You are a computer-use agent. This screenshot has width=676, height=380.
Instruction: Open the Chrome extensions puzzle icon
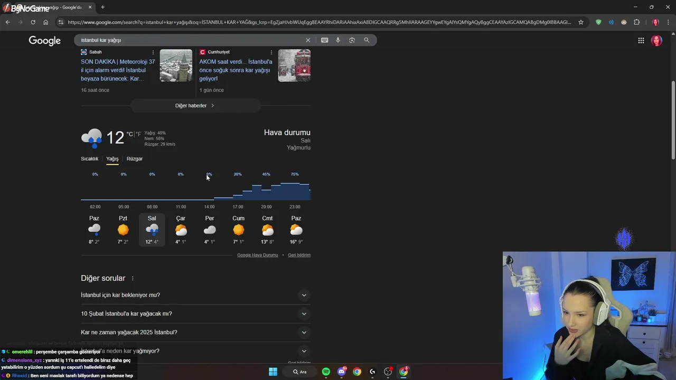pyautogui.click(x=636, y=22)
